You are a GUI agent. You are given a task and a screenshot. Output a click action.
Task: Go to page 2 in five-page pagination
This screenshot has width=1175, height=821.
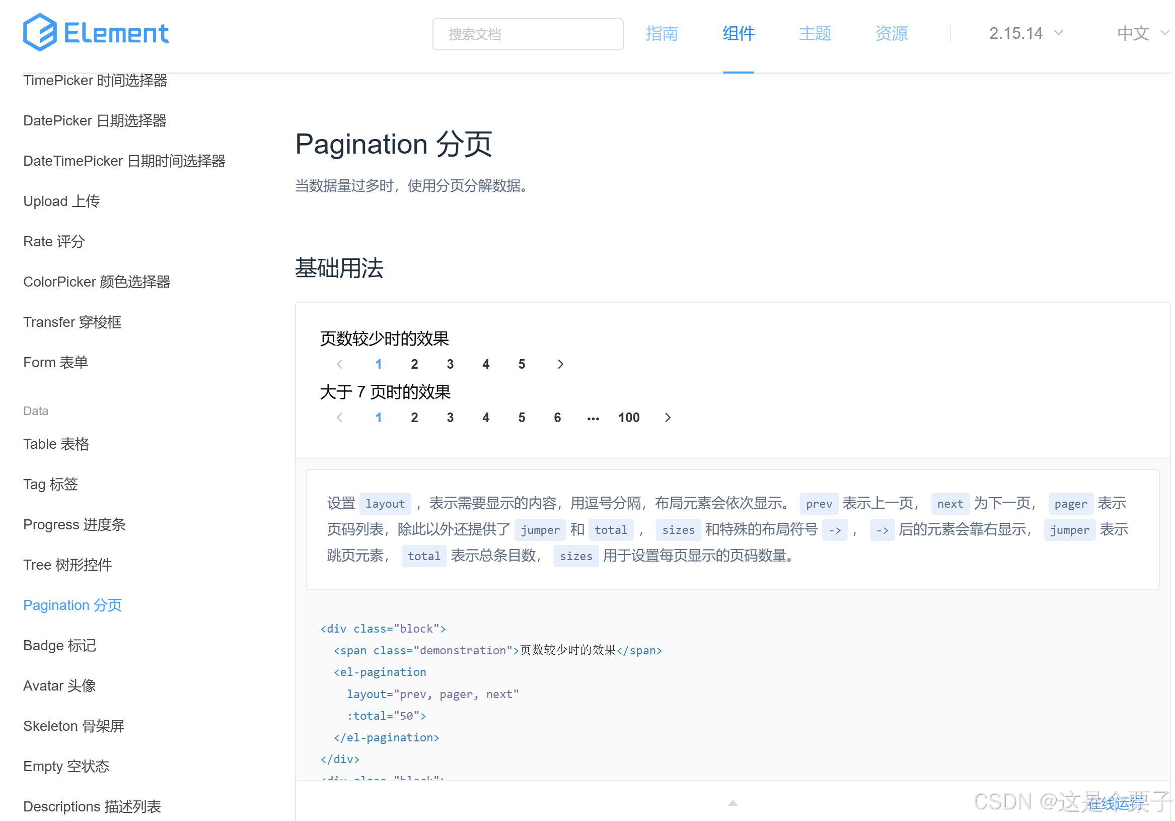[x=414, y=364]
